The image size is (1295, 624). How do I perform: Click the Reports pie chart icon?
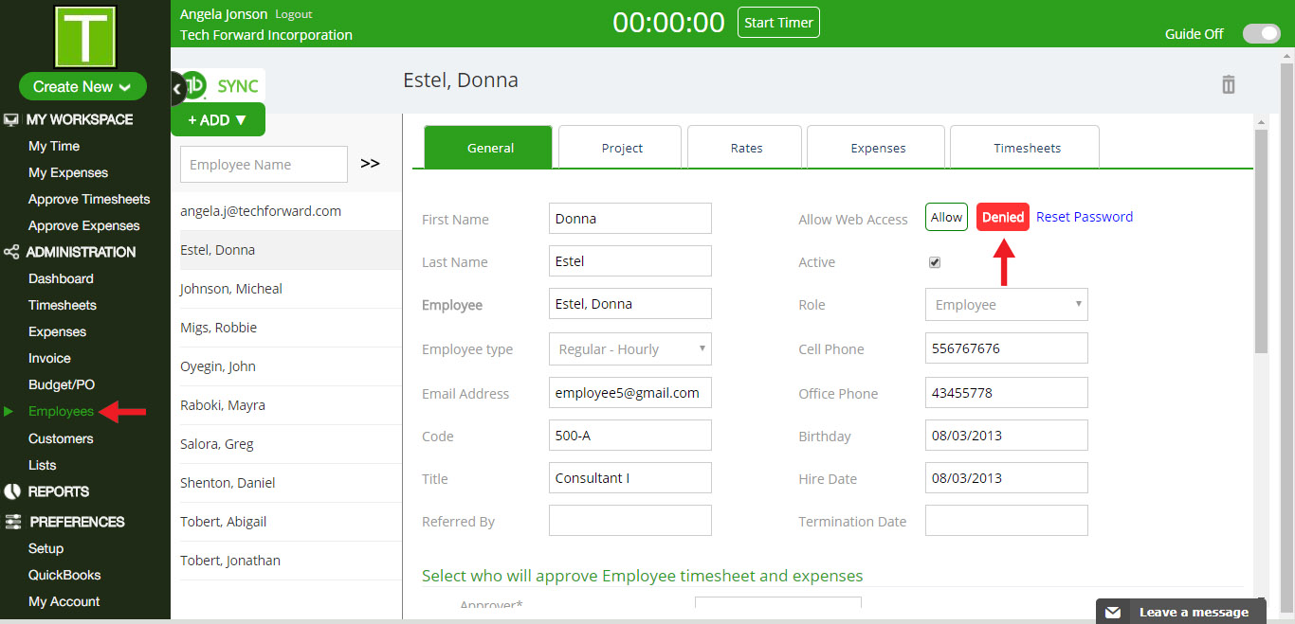point(12,491)
